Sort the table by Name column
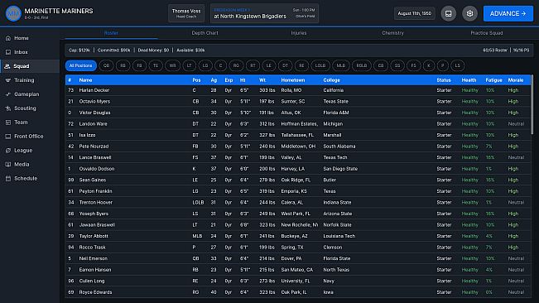Viewport: 539px width, 303px height. pyautogui.click(x=85, y=80)
